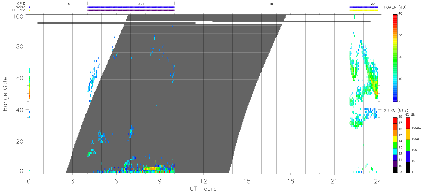Pick the black swatch in NOISE legend
The image size is (425, 196).
pos(407,167)
